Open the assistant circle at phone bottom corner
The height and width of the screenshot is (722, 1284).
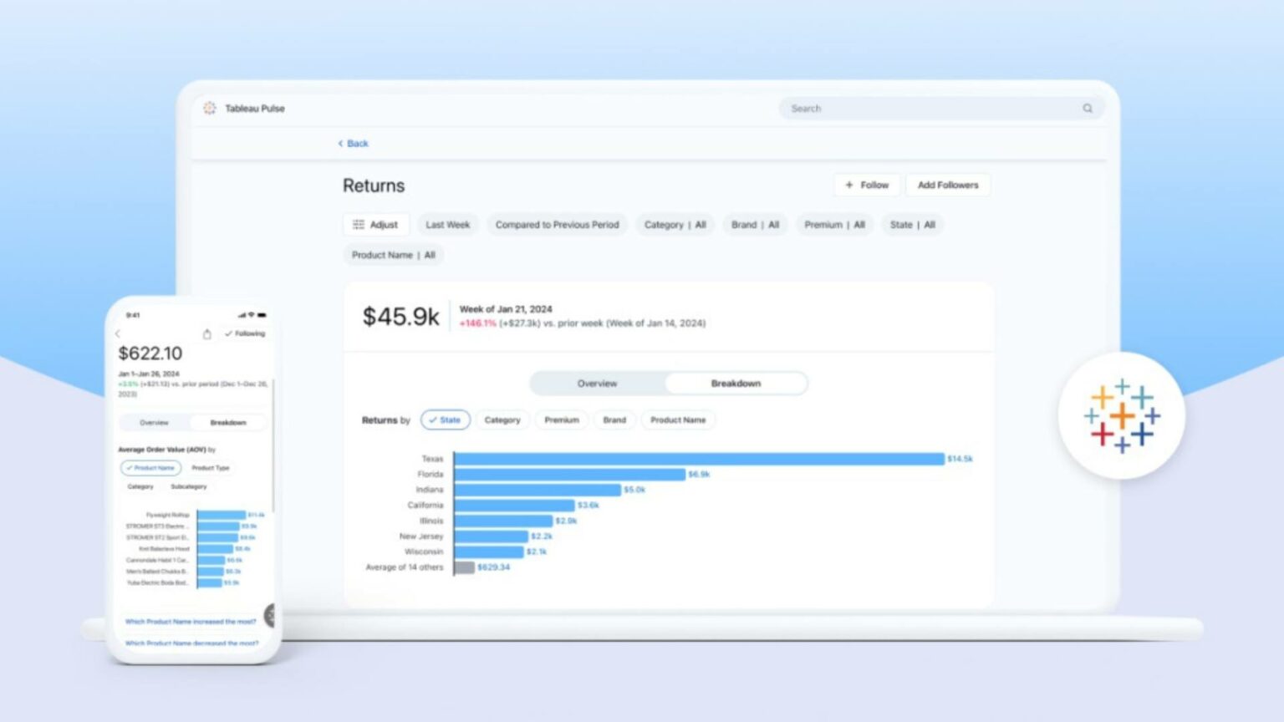(272, 616)
